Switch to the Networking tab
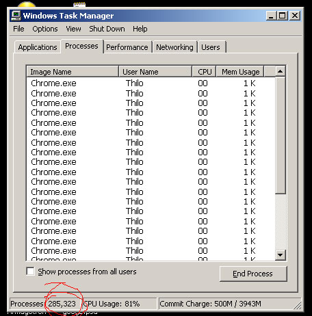 [x=174, y=47]
